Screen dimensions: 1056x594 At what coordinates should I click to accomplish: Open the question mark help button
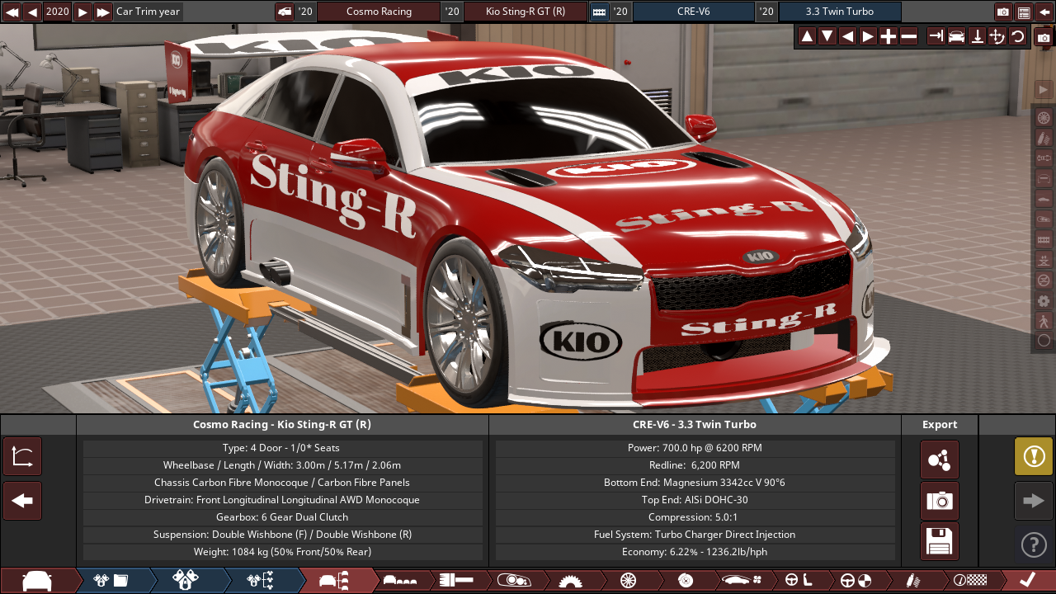click(1034, 544)
